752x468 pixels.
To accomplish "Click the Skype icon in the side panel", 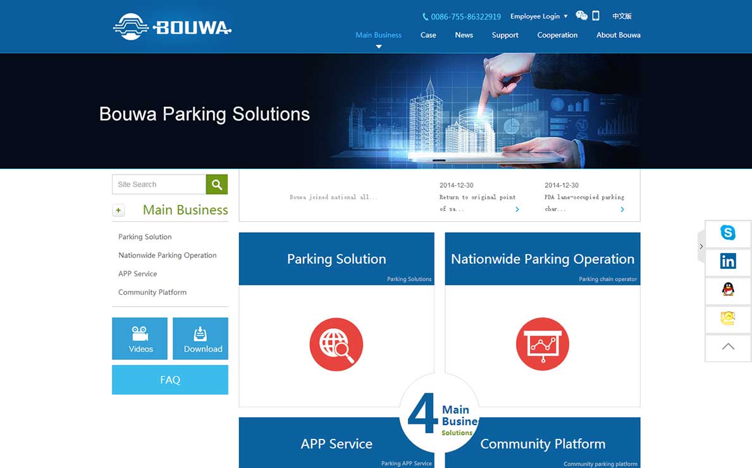I will tap(727, 233).
